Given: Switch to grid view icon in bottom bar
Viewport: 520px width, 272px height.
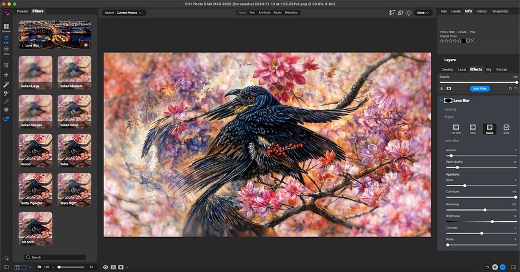Looking at the screenshot, I should click(17, 267).
